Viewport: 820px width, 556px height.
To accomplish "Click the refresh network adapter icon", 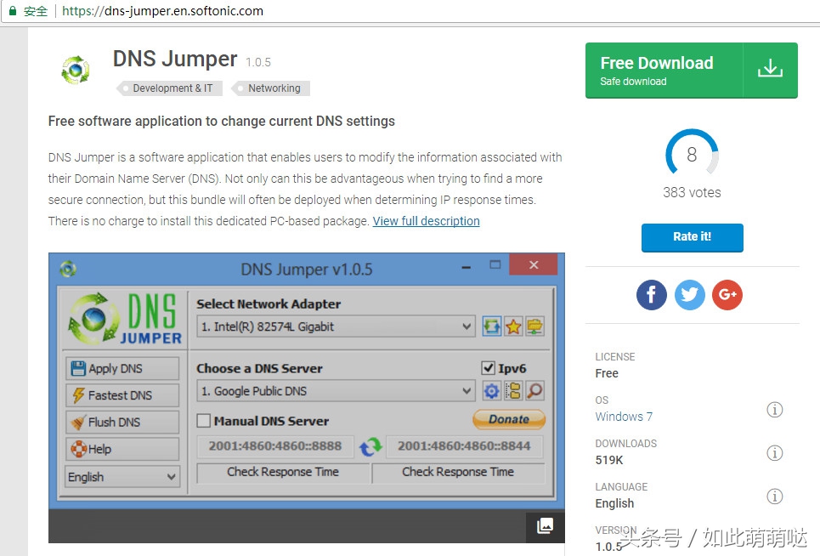I will point(492,327).
